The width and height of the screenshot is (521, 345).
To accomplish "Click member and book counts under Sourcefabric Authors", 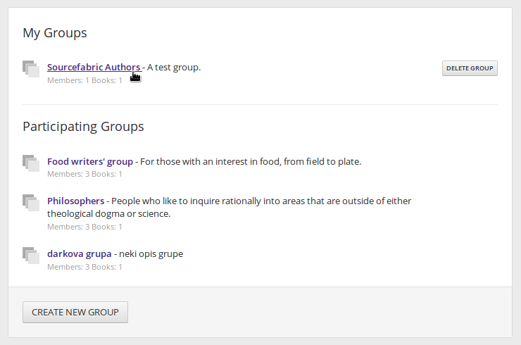I will point(84,80).
